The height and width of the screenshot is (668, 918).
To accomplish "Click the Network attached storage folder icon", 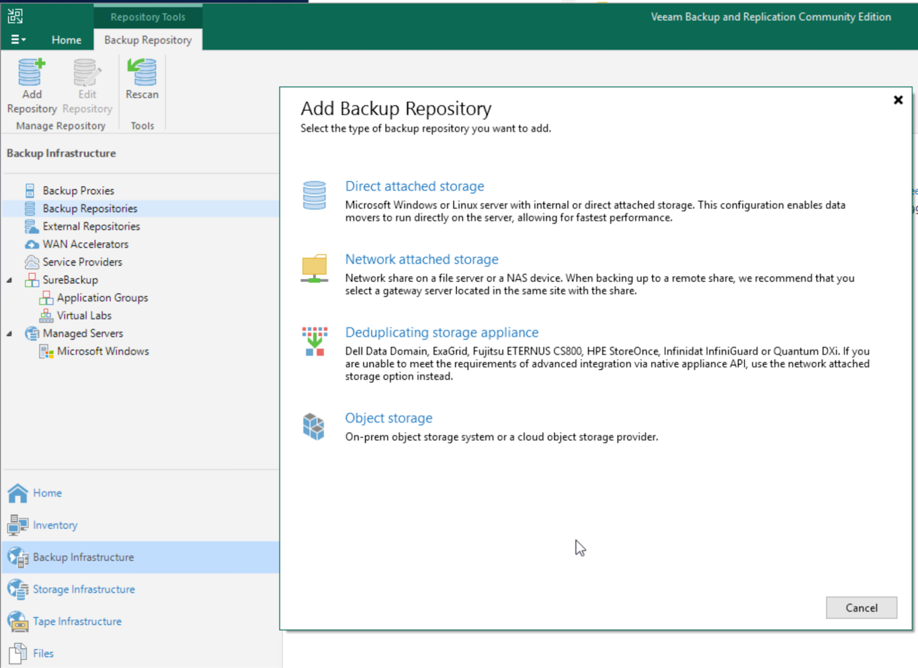I will click(314, 268).
